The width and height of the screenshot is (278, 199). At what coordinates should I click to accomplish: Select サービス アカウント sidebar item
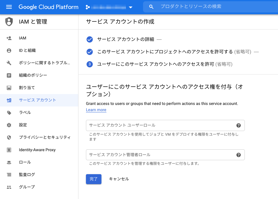point(39,100)
